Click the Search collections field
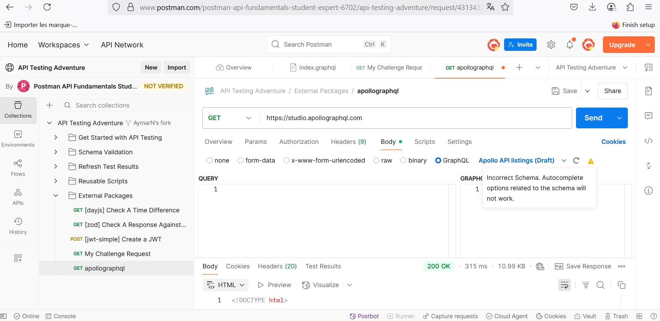660x321 pixels. click(x=124, y=105)
